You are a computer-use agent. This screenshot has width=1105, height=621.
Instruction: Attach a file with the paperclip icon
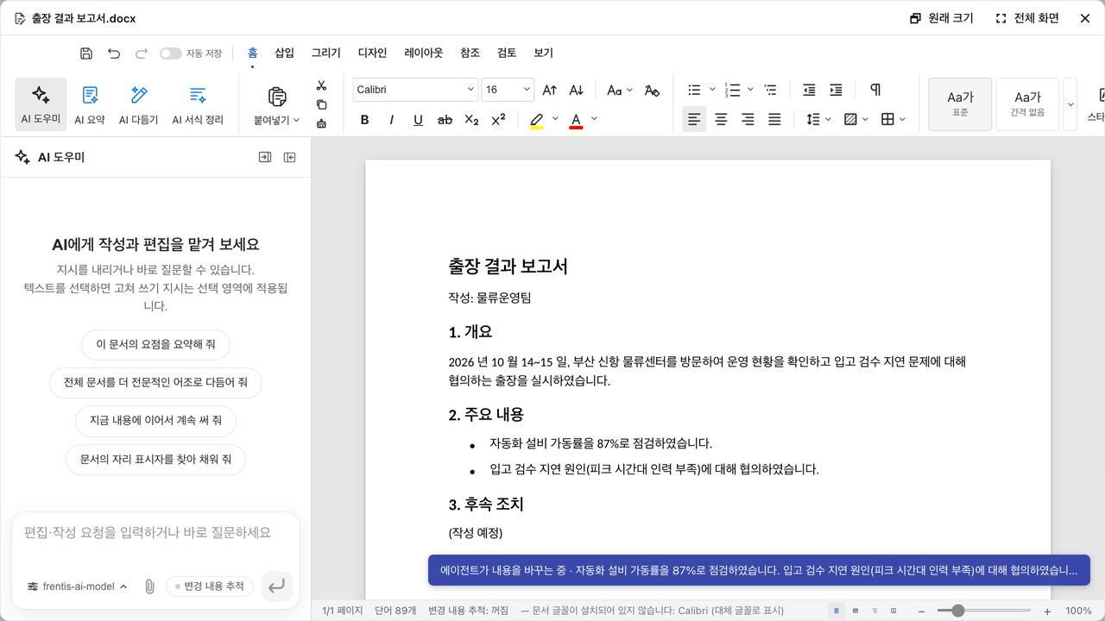tap(149, 586)
